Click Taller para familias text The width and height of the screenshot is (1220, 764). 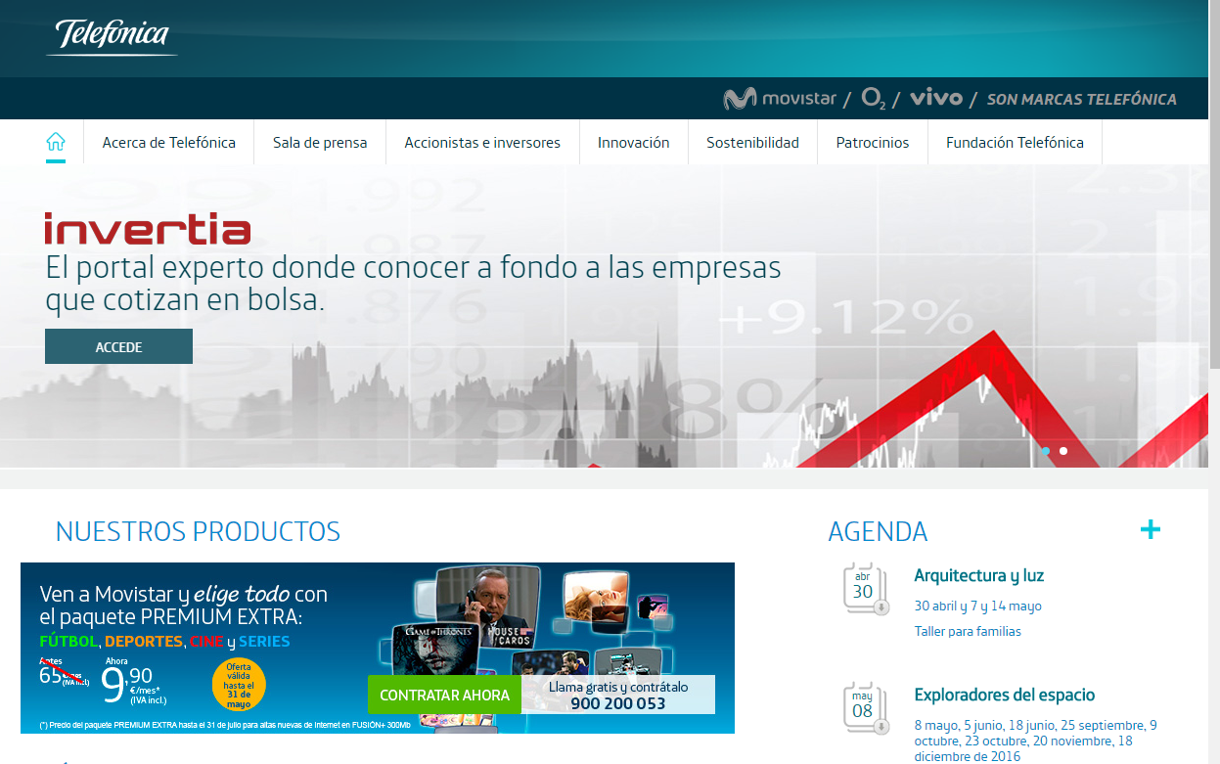click(968, 631)
